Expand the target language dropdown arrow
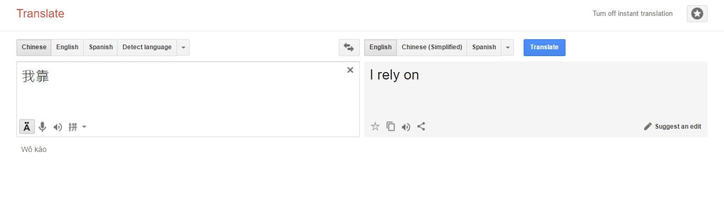 [507, 47]
